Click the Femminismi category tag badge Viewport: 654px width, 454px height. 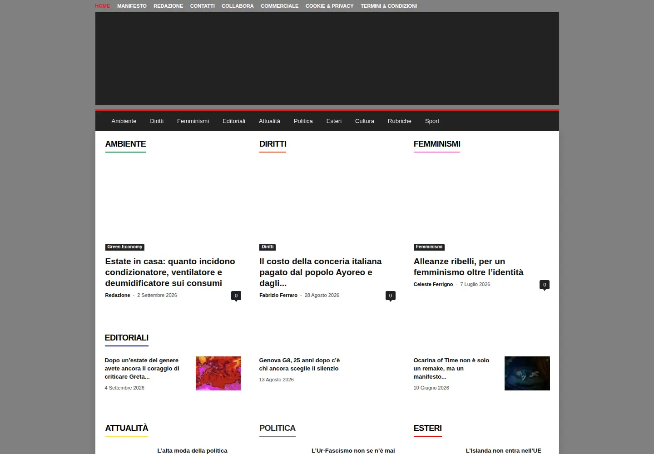429,247
